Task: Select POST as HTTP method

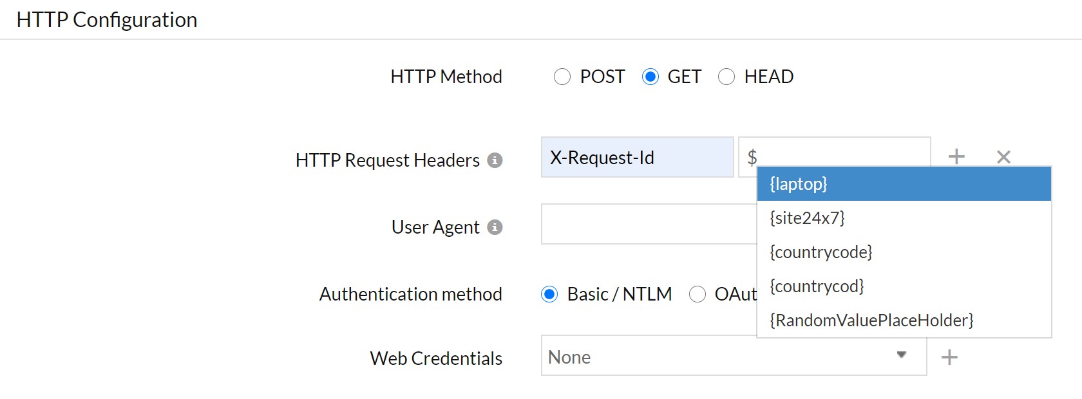Action: point(562,77)
